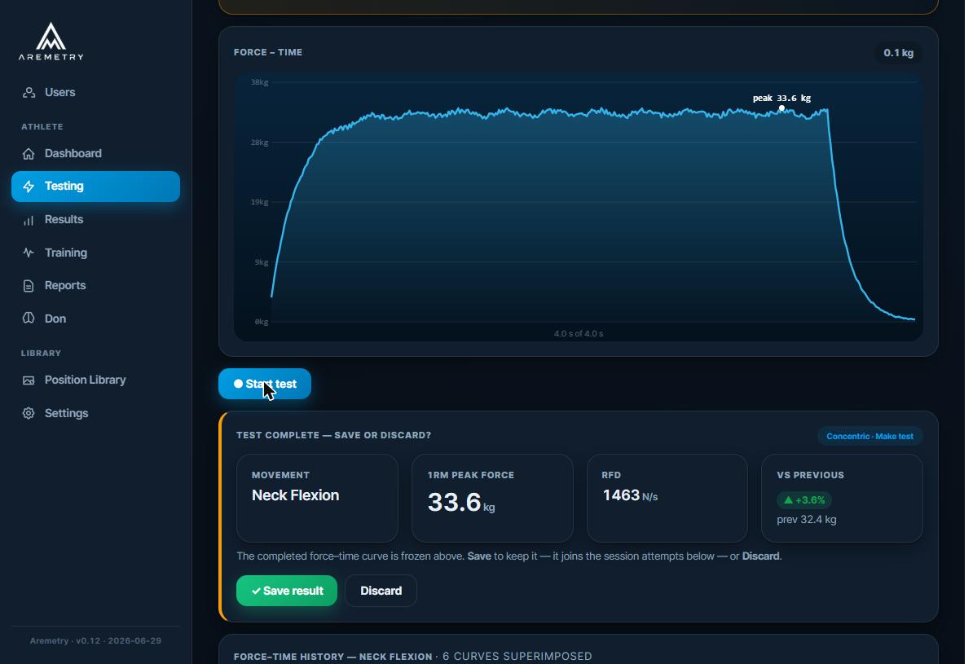
Task: Click the Training pulse icon
Action: click(x=29, y=253)
